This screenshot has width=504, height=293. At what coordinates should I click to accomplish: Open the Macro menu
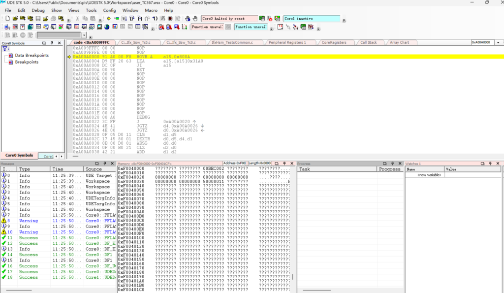click(x=151, y=10)
